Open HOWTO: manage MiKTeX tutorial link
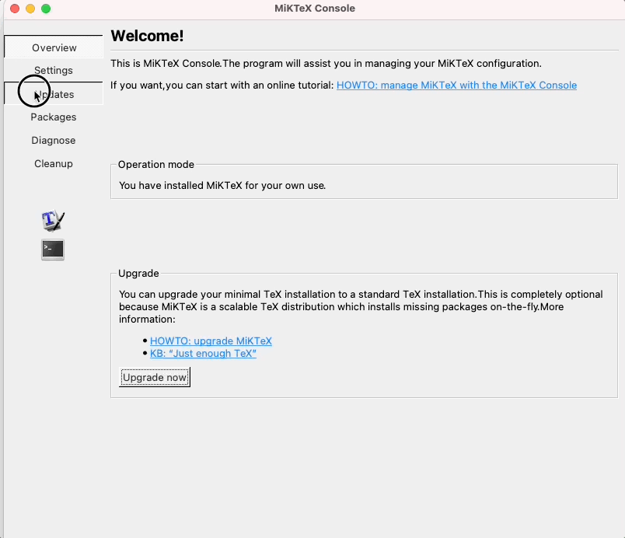Image resolution: width=625 pixels, height=538 pixels. [x=456, y=86]
